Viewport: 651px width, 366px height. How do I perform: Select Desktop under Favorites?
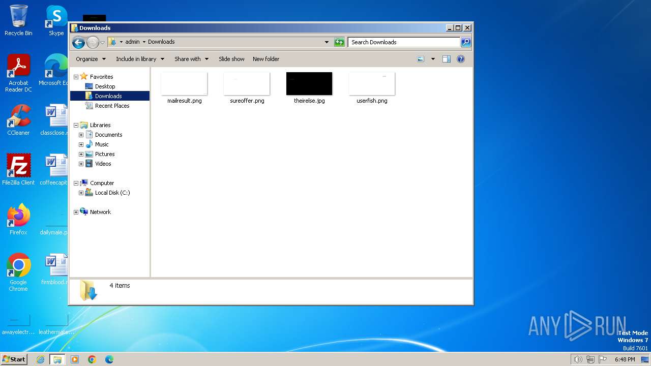pos(105,86)
